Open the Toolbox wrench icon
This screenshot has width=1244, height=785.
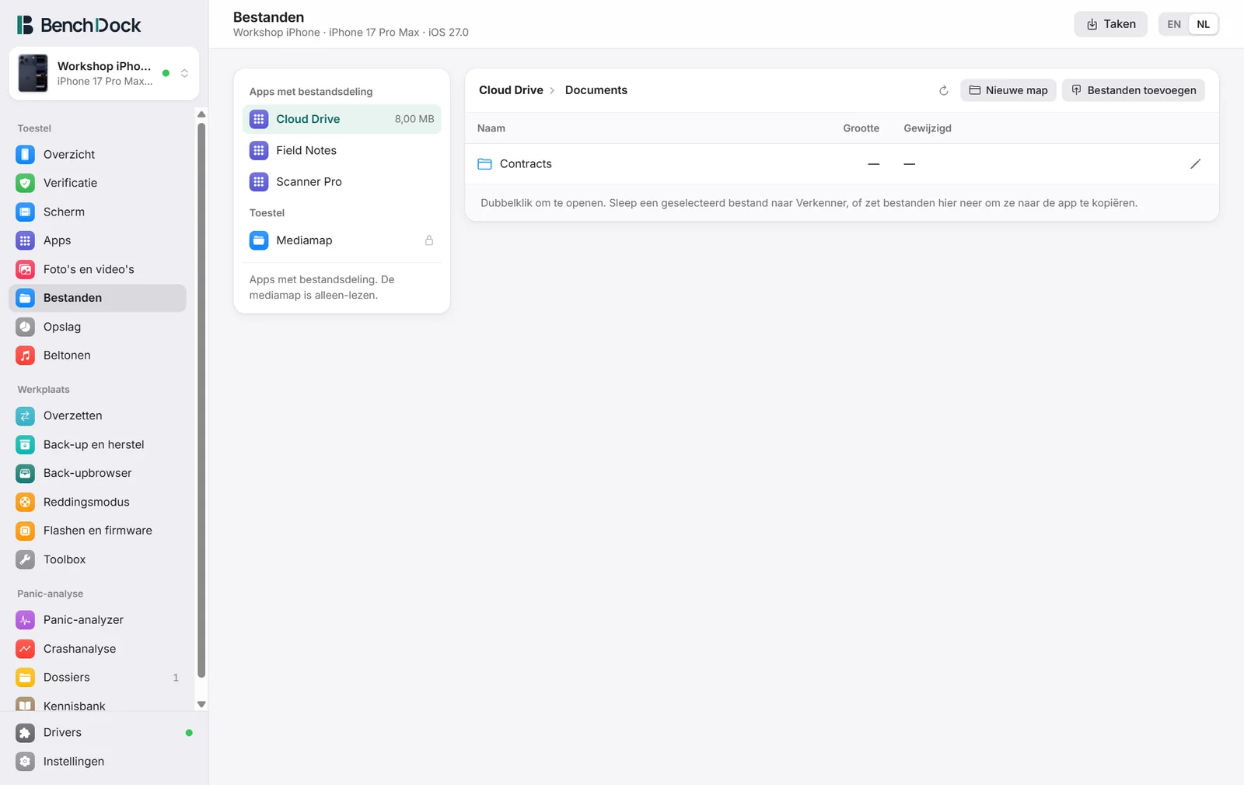tap(25, 559)
